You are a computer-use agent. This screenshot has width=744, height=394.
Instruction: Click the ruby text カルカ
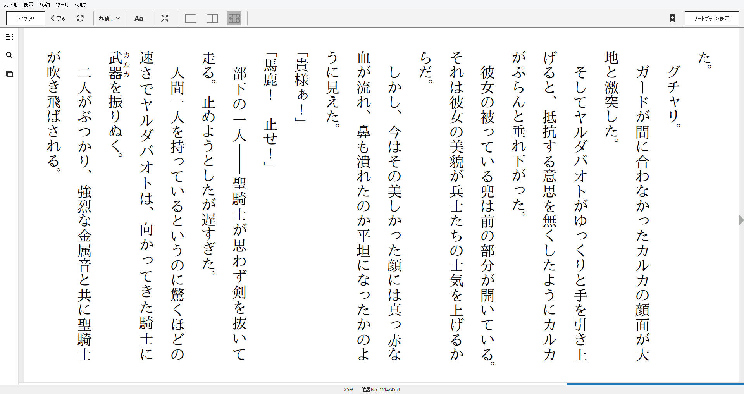(x=126, y=65)
